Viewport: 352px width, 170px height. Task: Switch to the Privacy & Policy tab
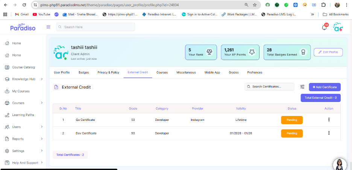(108, 72)
